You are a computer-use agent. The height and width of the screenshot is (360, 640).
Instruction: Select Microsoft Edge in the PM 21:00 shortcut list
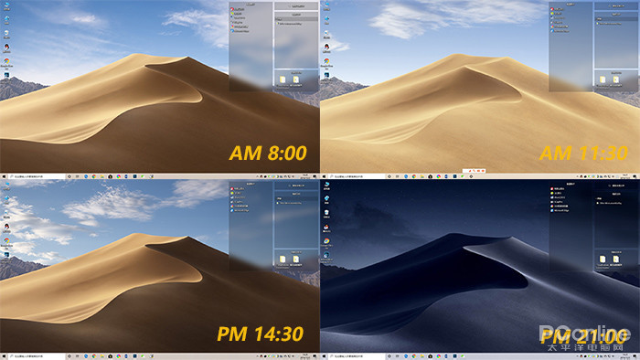point(560,210)
